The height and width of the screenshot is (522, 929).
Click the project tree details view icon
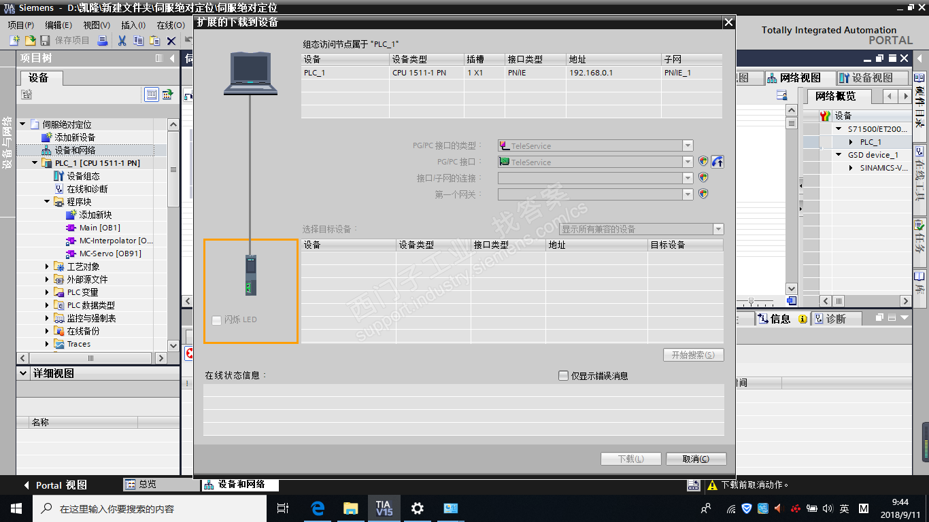tap(152, 94)
